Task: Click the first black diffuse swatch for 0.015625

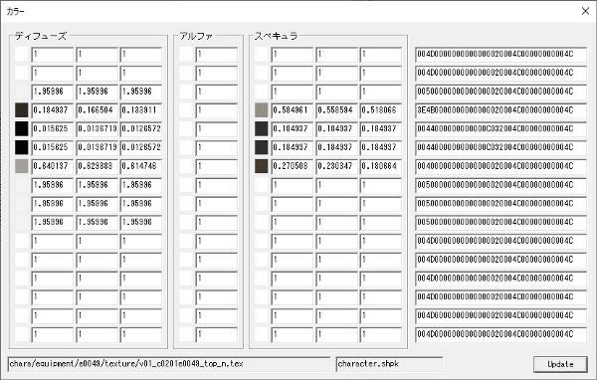Action: [22, 128]
